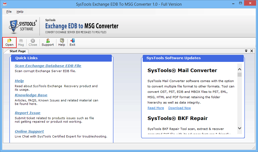Click the Exit toolbar icon
This screenshot has width=258, height=152.
coord(72,42)
